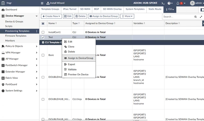Screen dimensions: 204x121
Task: Open the More dropdown
Action: click(x=127, y=16)
